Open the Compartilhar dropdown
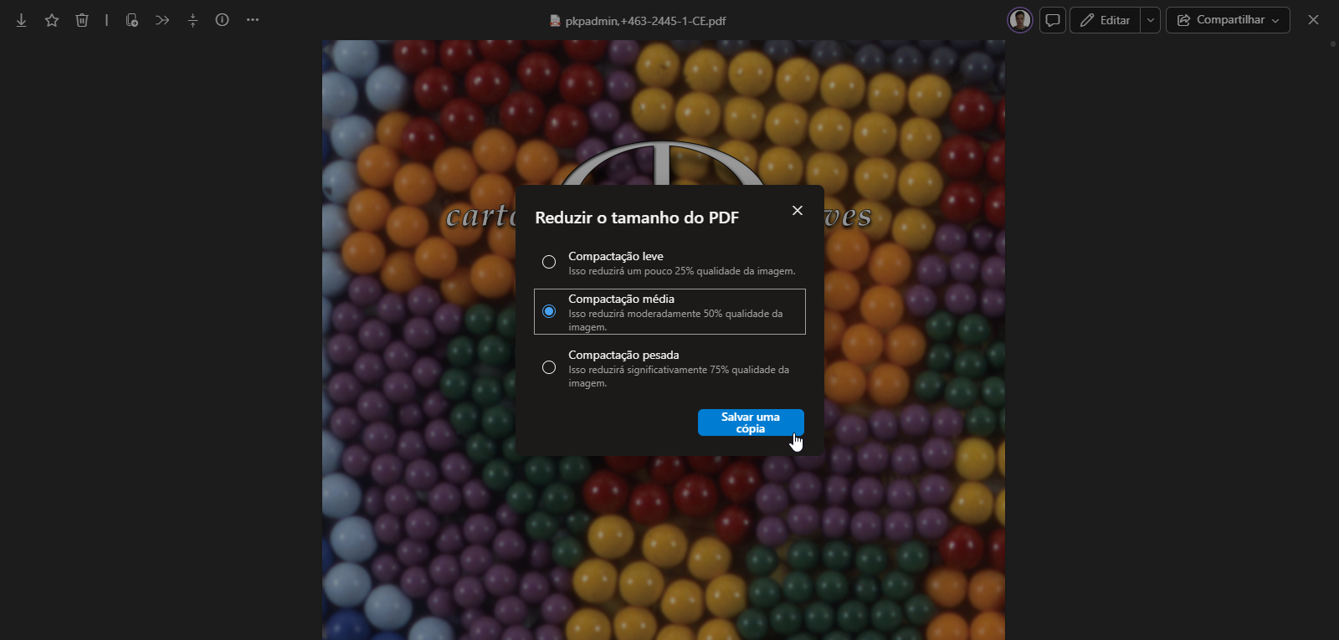Screen dimensions: 1339x640 (1228, 20)
